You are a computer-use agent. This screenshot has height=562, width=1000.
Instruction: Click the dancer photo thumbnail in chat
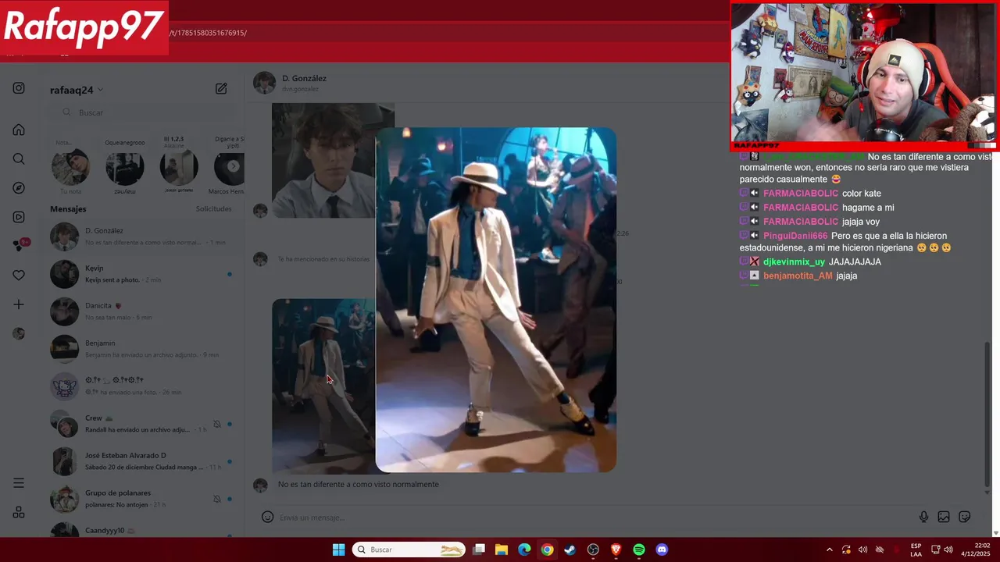point(323,386)
